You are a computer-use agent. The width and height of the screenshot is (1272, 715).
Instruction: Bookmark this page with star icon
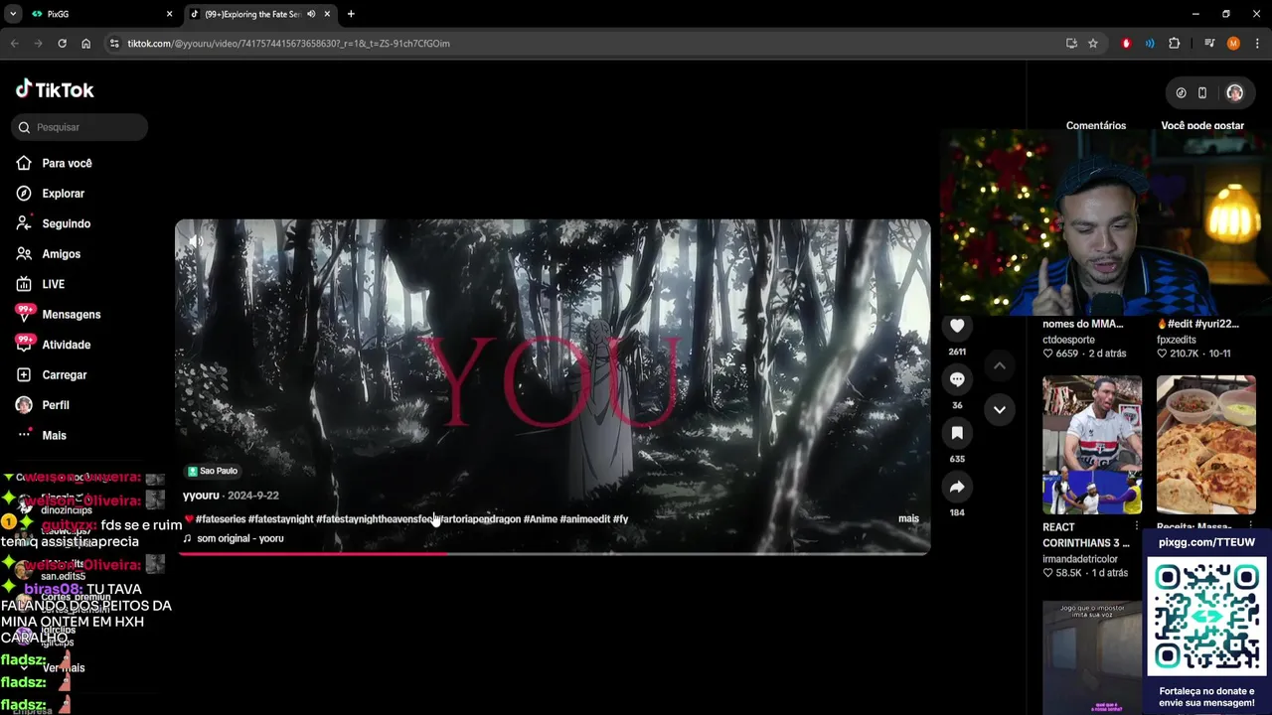pos(1093,44)
